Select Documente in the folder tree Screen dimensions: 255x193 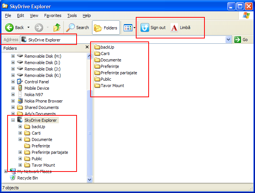coord(42,139)
